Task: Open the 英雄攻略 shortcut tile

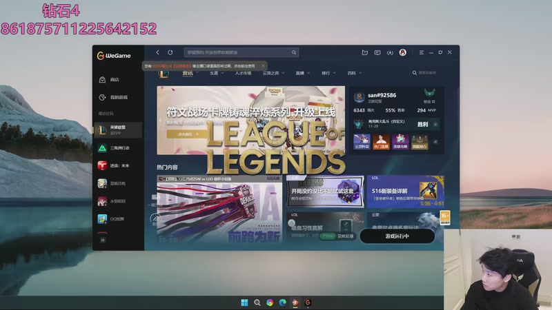Action: [x=400, y=142]
